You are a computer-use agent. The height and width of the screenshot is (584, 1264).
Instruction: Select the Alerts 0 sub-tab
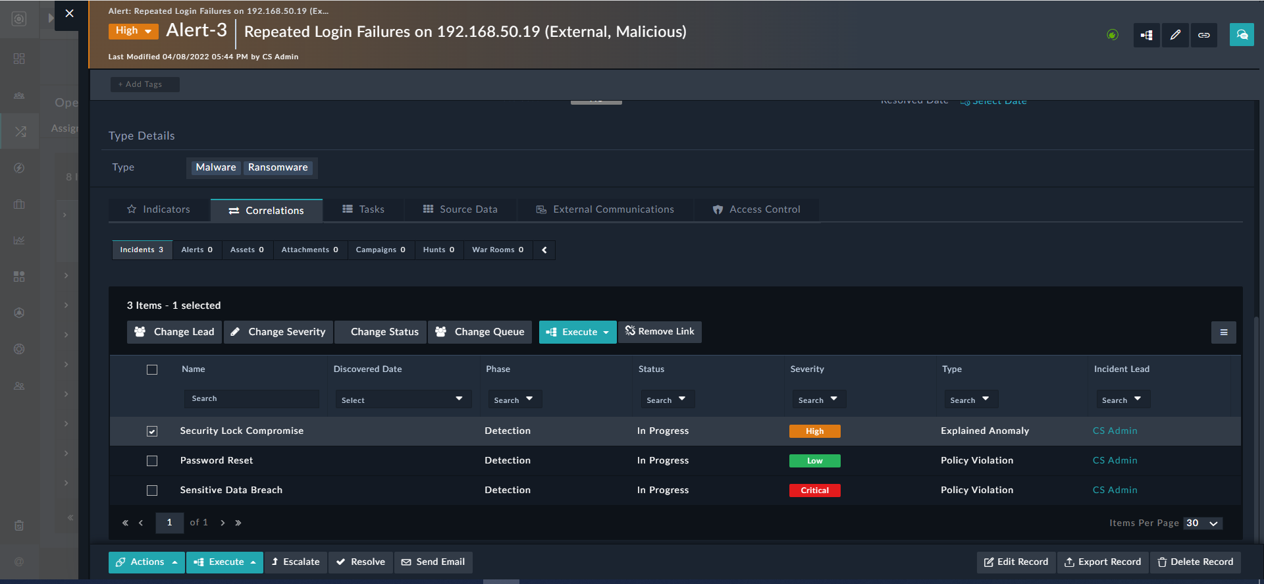coord(197,250)
